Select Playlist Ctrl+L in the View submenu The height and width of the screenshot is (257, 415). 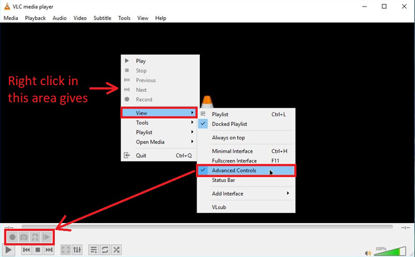pyautogui.click(x=246, y=114)
